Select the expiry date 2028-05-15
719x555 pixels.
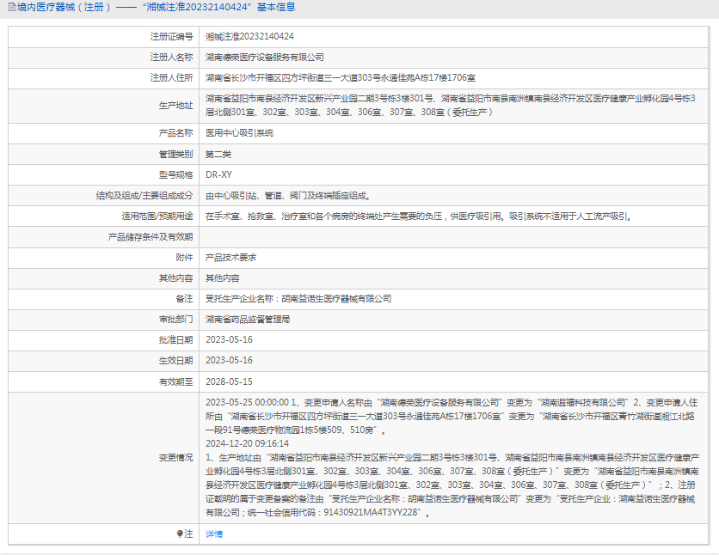tap(229, 382)
